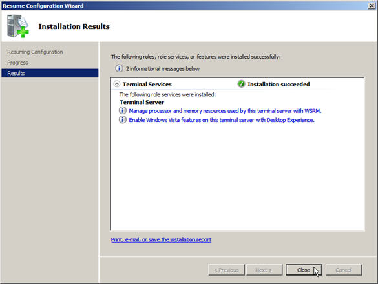
Task: Click the info icon beside 2 informational messages
Action: click(x=119, y=68)
